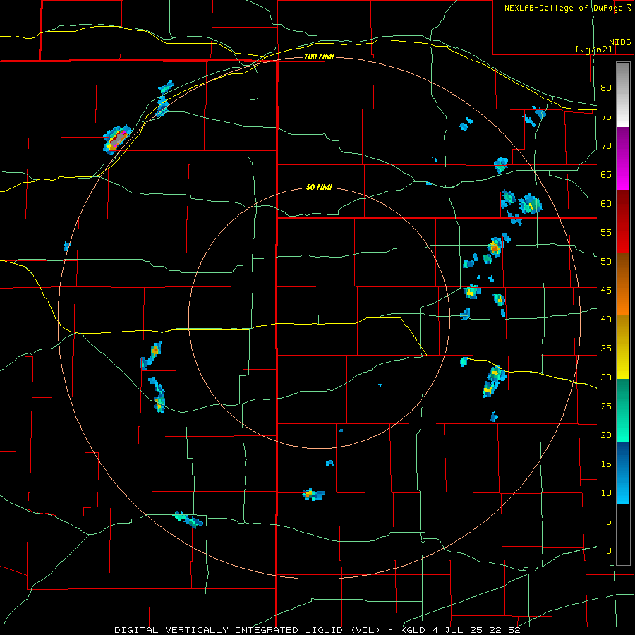Click the 70 value on the color scale
635x635 pixels.
(606, 145)
